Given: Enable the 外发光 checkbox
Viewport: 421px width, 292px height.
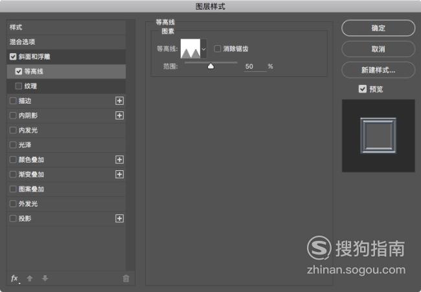Looking at the screenshot, I should (x=13, y=204).
